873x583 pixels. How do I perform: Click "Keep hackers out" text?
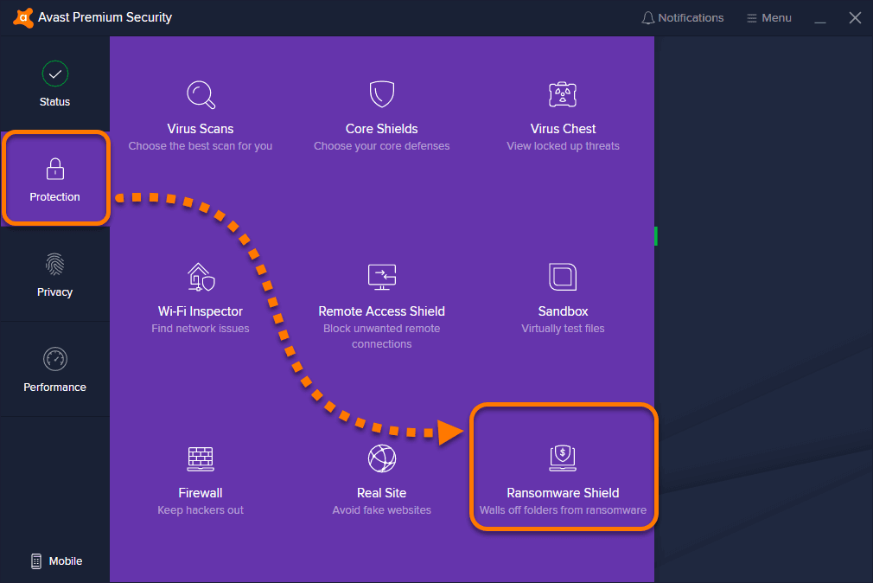(201, 510)
